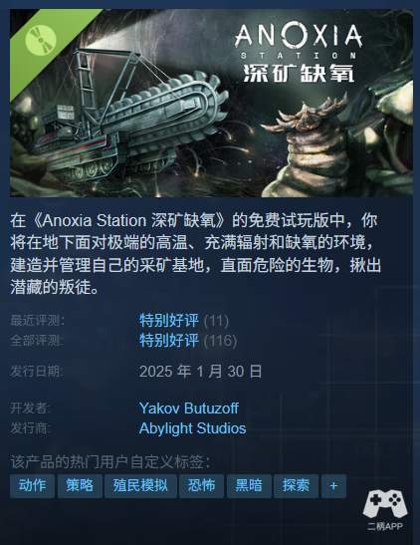Click the green disc demo badge icon

tap(41, 40)
